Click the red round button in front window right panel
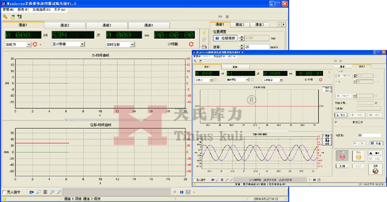Image resolution: width=387 pixels, height=202 pixels. [x=342, y=156]
